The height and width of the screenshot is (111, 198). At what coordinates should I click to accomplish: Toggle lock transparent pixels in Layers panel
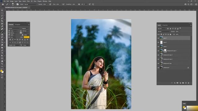161,34
